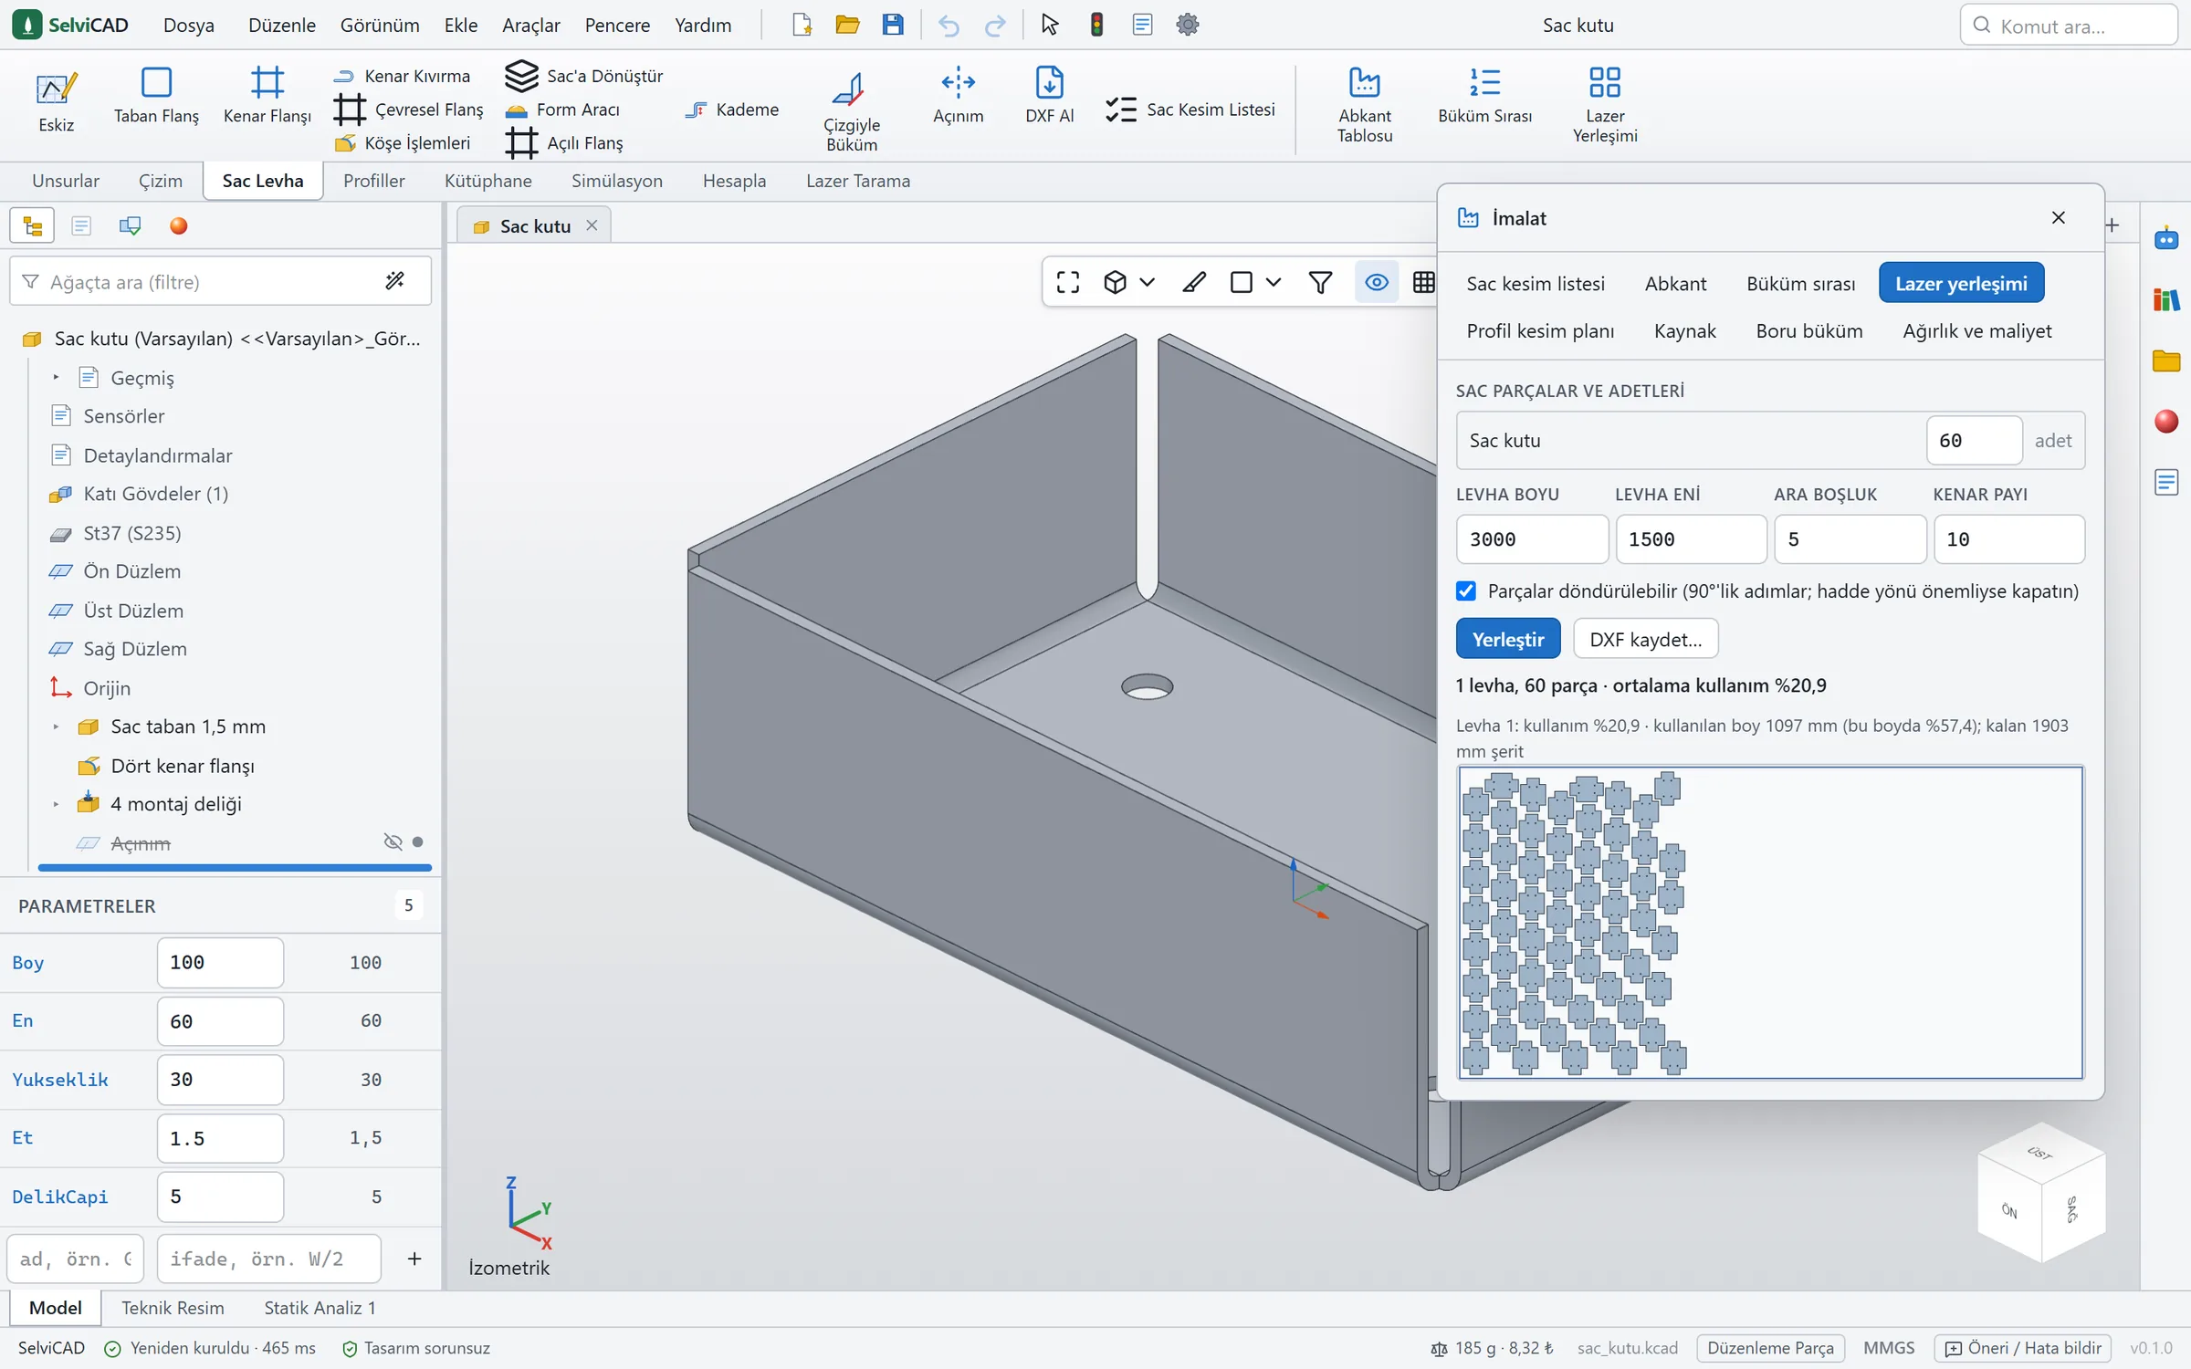Open the appearance sphere panel icon
2191x1369 pixels.
(178, 225)
